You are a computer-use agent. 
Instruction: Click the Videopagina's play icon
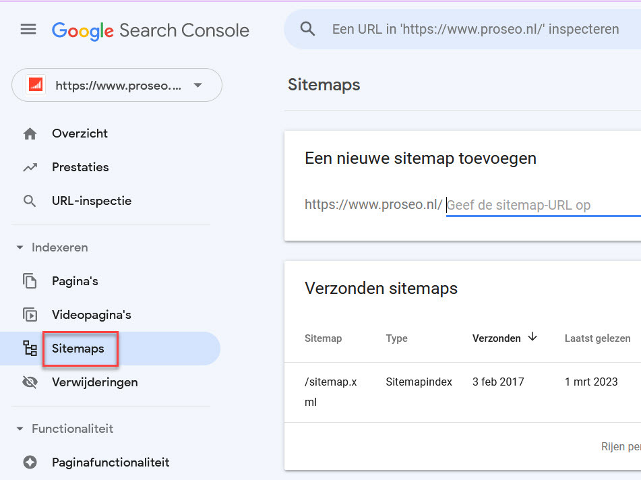[30, 315]
